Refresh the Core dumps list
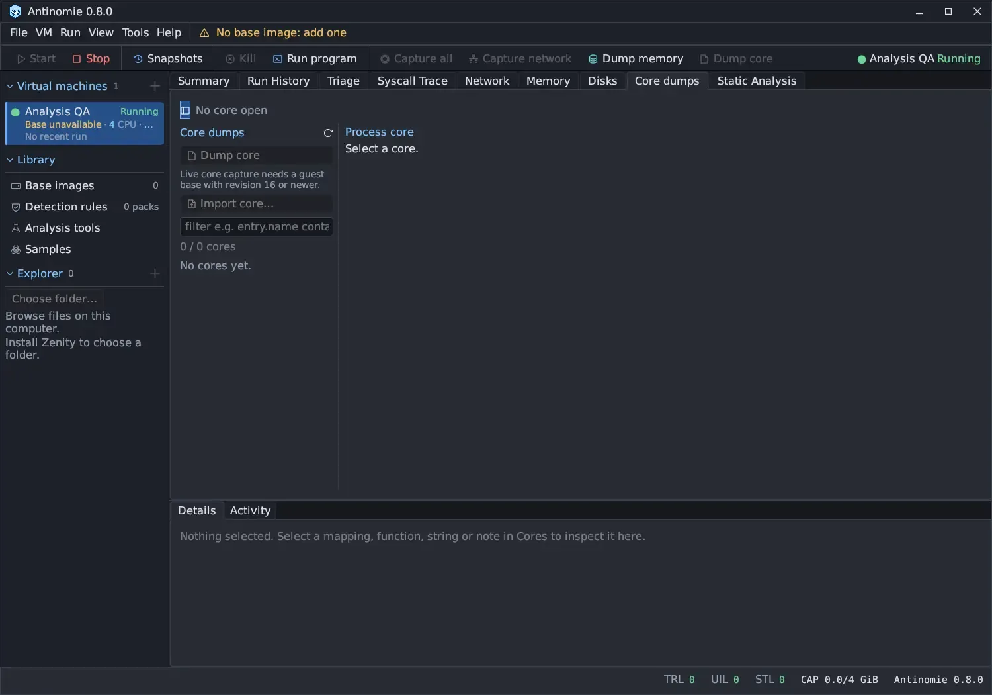Image resolution: width=992 pixels, height=695 pixels. coord(328,133)
